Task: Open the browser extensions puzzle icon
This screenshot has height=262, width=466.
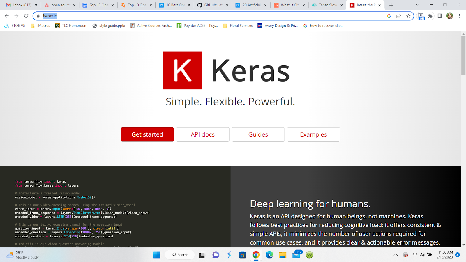Action: click(430, 16)
